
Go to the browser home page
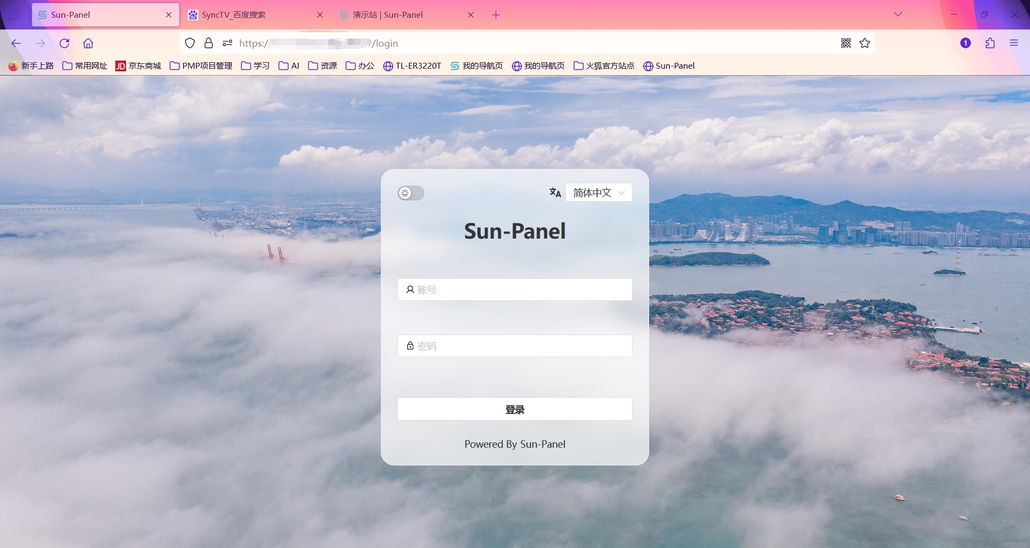pos(88,43)
